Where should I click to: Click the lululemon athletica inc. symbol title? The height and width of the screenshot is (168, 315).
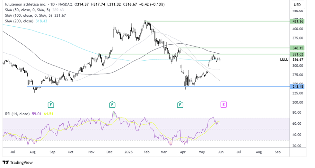(x=25, y=4)
